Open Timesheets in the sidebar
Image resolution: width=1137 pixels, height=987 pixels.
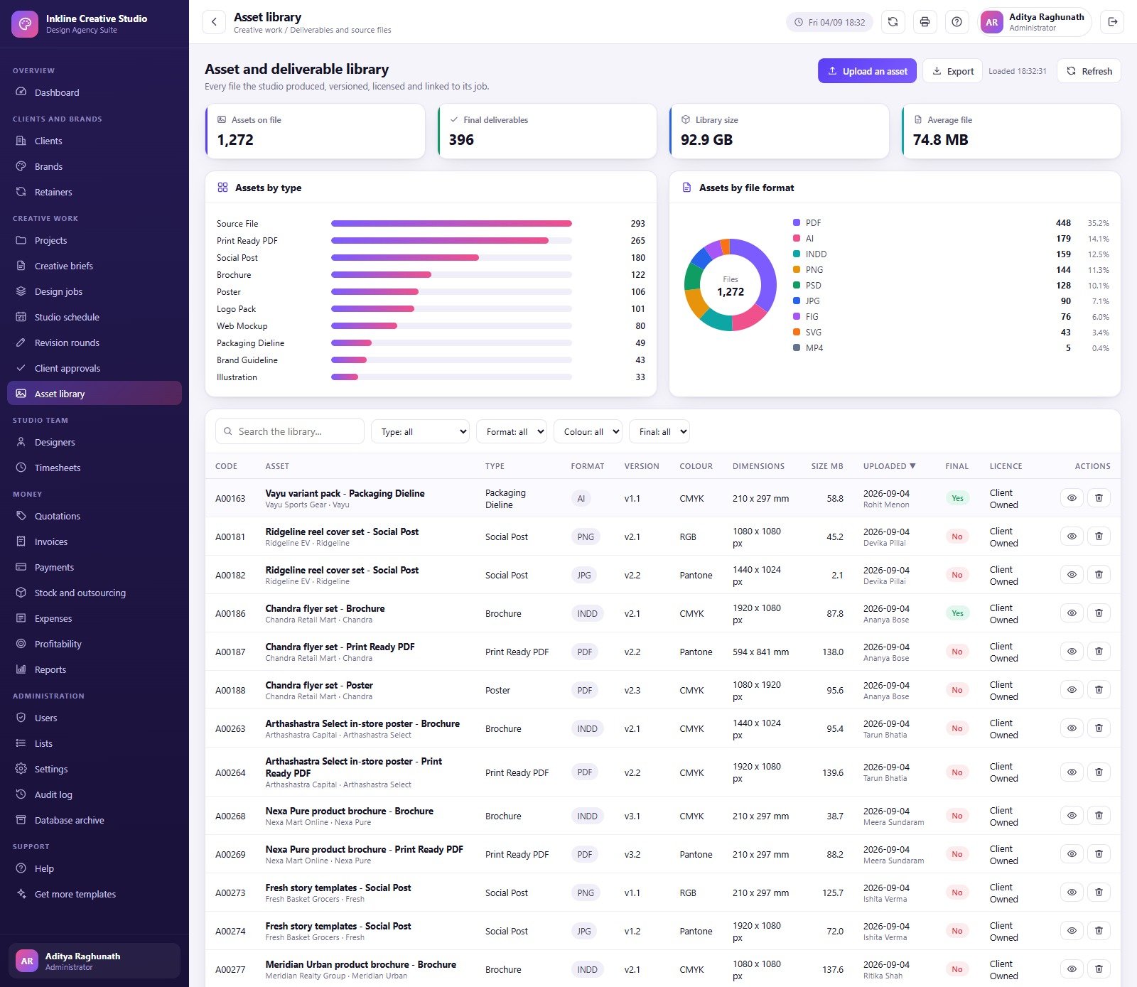95,468
